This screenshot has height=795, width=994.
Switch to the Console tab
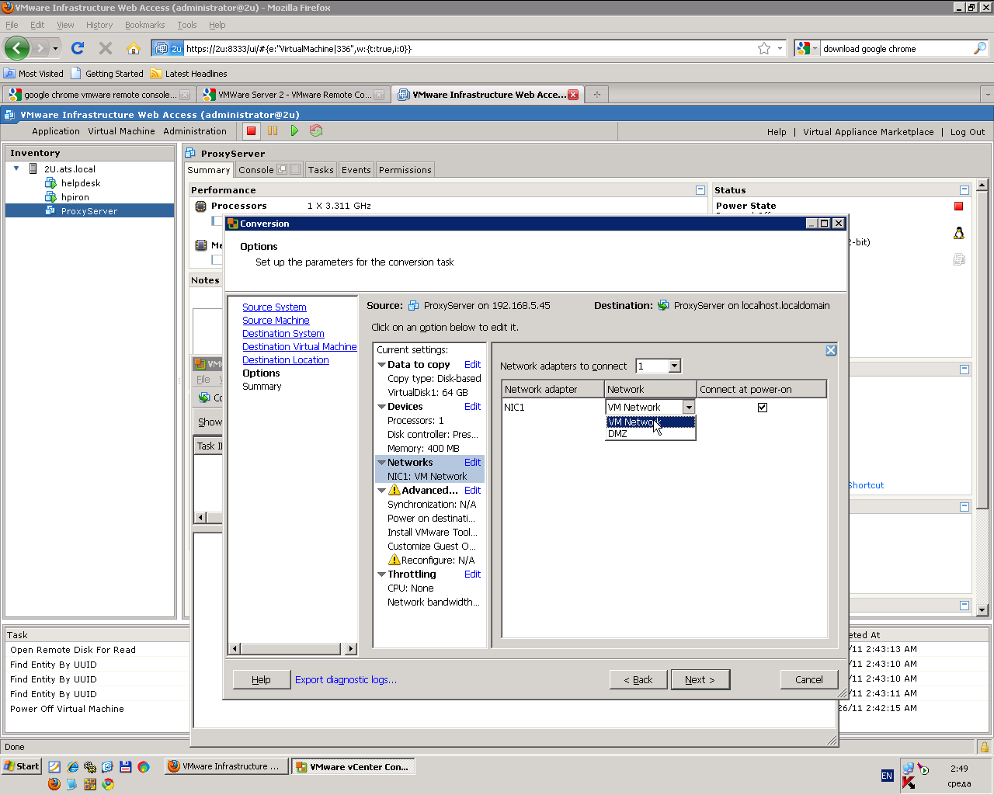(256, 170)
